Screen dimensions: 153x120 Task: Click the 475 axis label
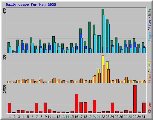tap(5, 11)
